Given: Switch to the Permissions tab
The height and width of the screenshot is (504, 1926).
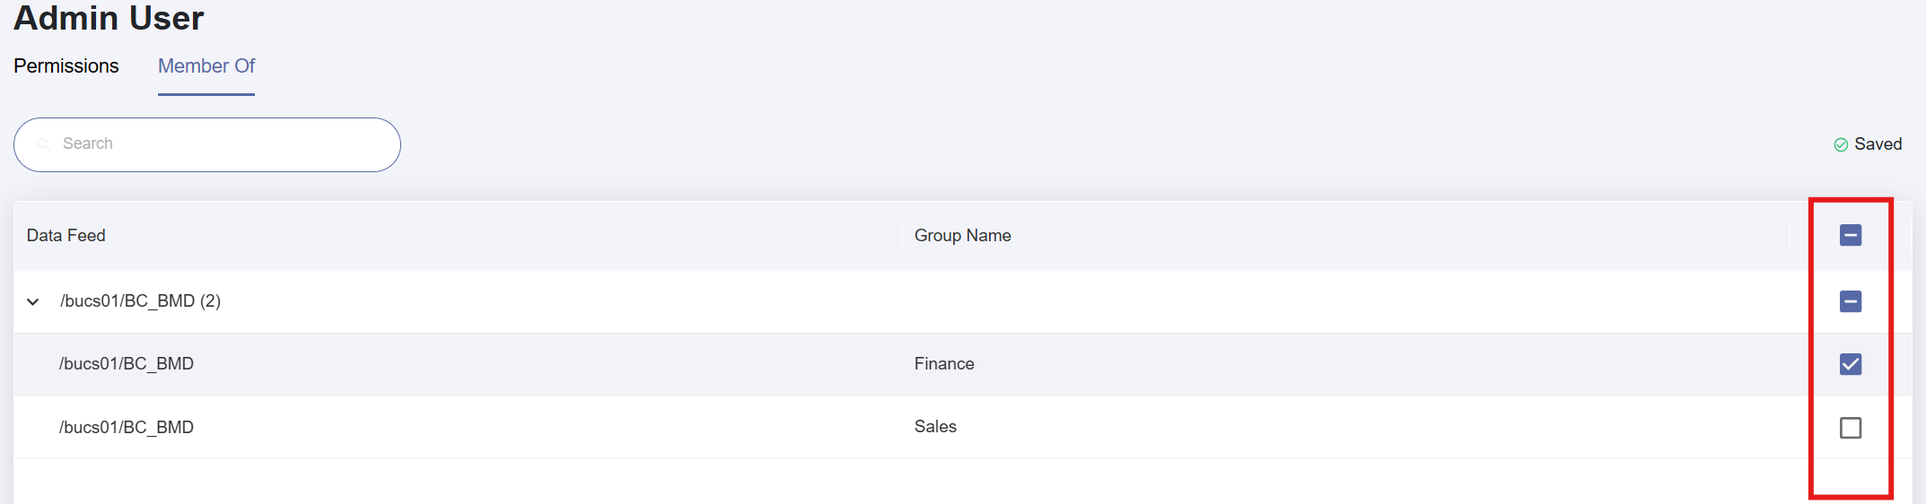Looking at the screenshot, I should 66,66.
